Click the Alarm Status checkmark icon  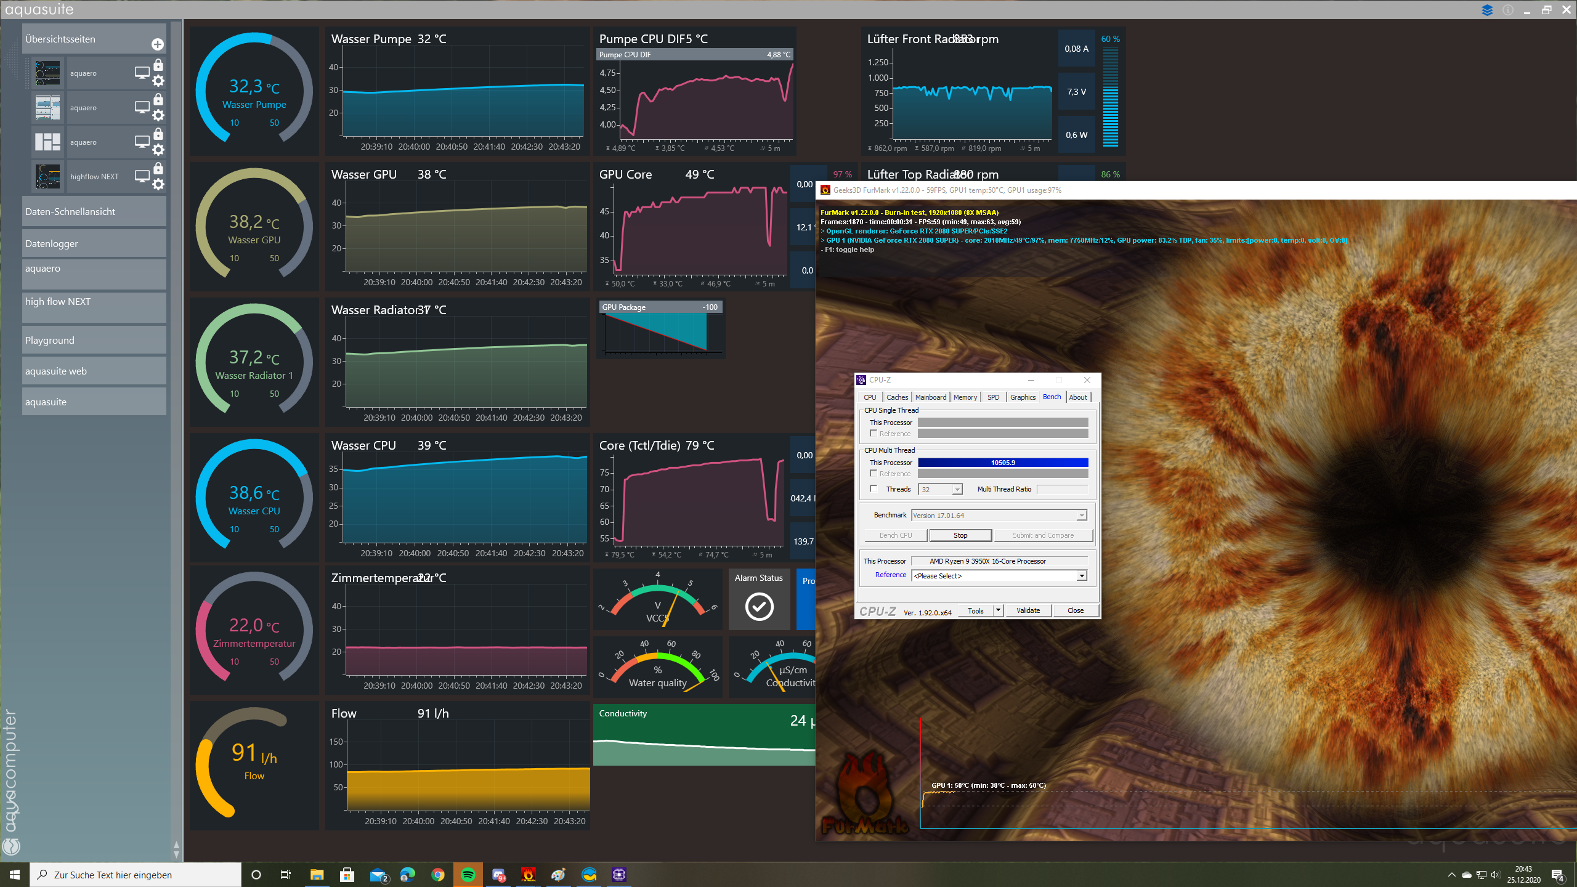[x=759, y=607]
